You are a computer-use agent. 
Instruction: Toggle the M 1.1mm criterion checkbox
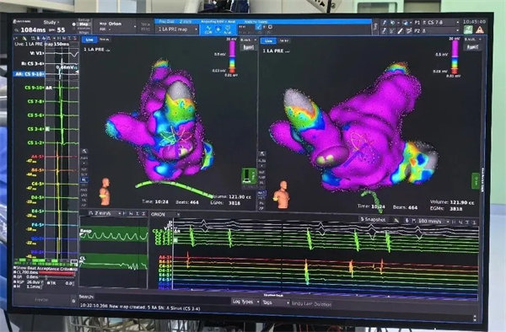coord(15,286)
